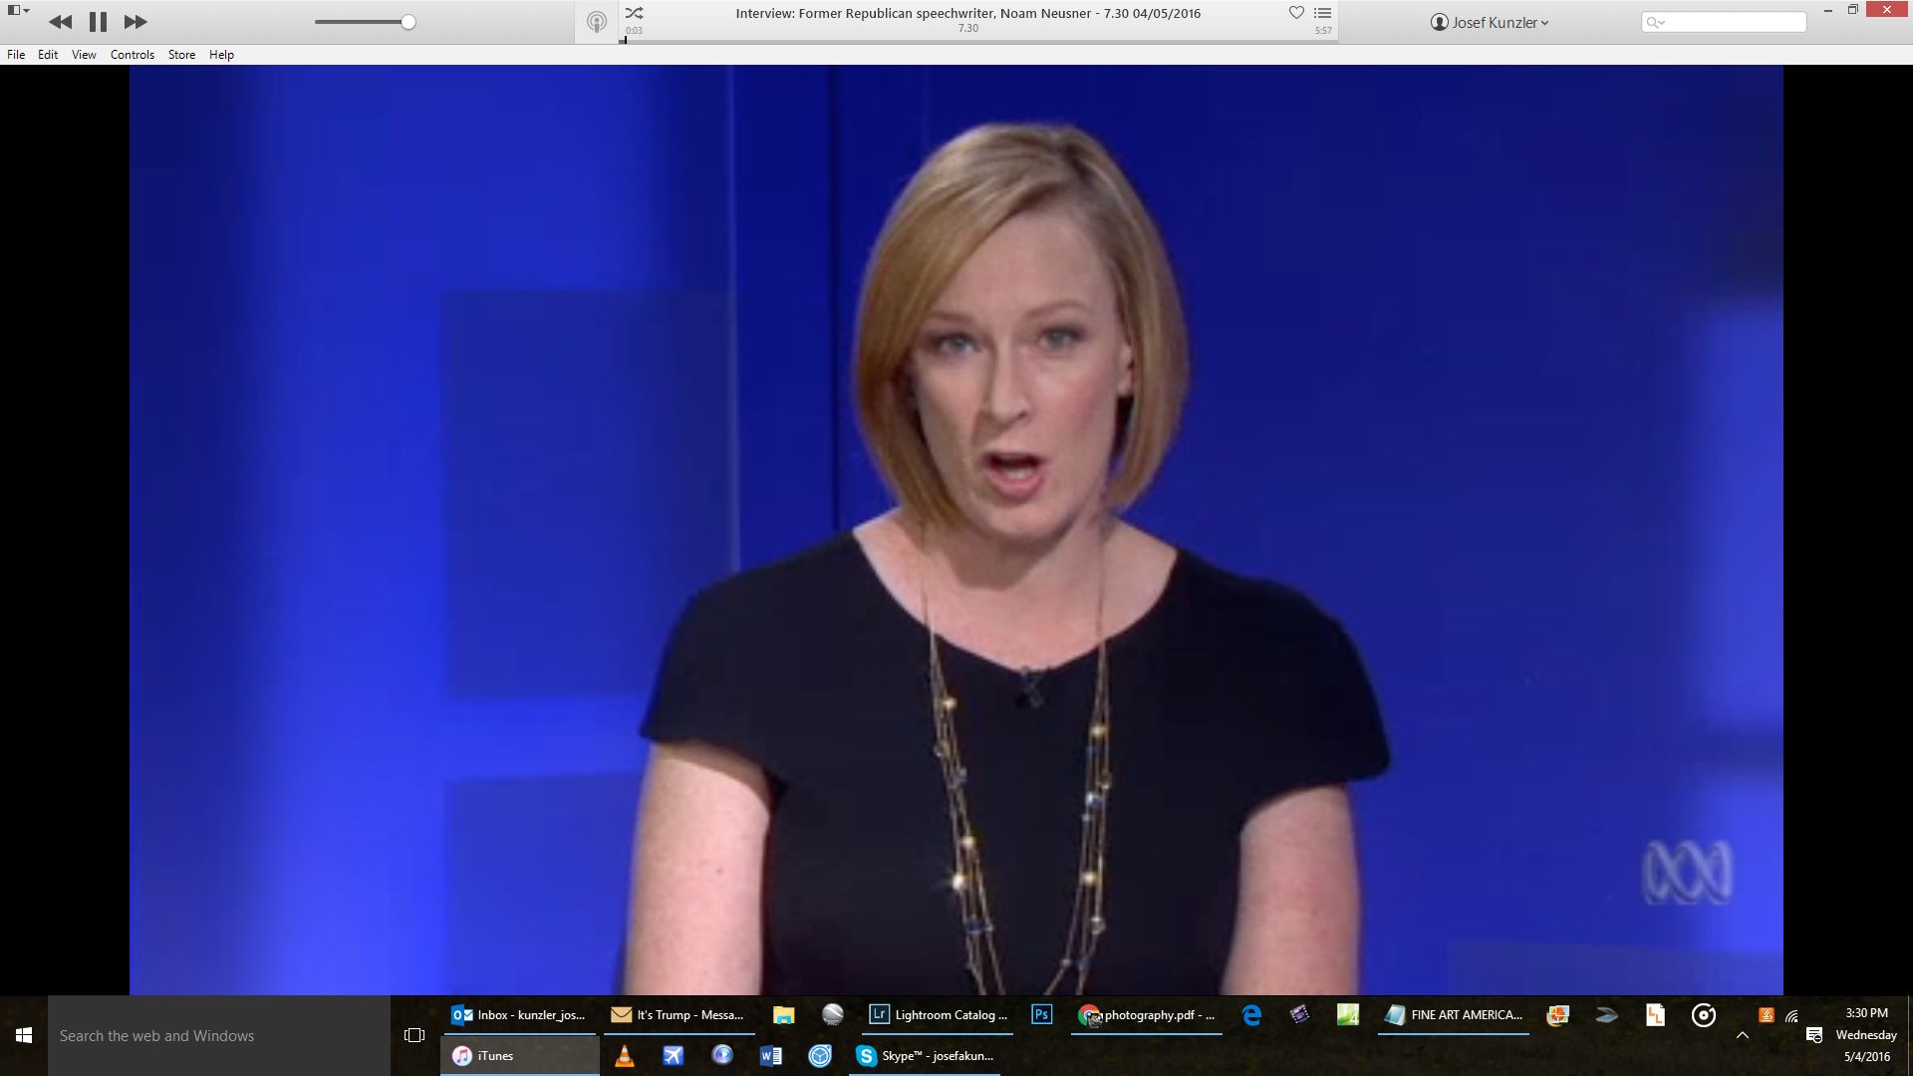Expand the Josef Kunzler account dropdown
Viewport: 1913px width, 1076px height.
(x=1490, y=22)
